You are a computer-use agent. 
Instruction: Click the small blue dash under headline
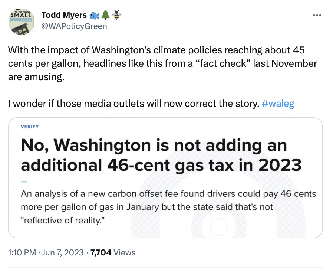click(24, 182)
